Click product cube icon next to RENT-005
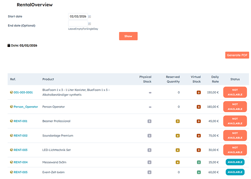Viewport: 251px width, 179px height. [x=12, y=172]
